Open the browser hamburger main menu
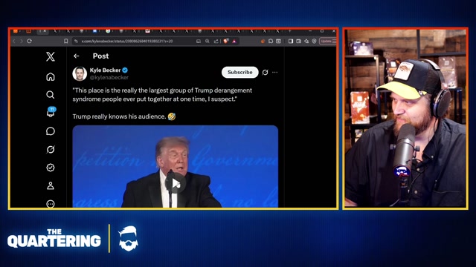Screen dimensions: 476x267 point(334,42)
